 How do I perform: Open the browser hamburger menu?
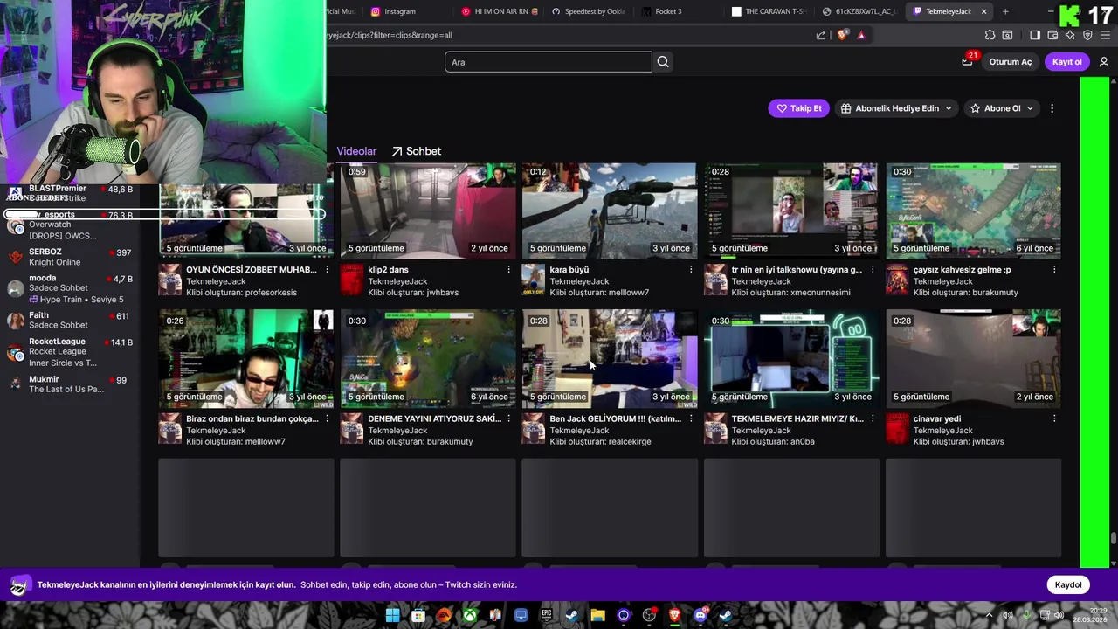1105,35
